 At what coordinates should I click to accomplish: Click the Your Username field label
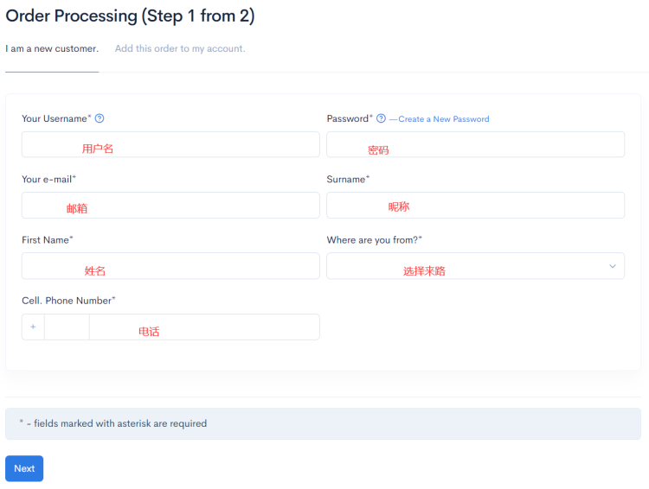[x=56, y=118]
